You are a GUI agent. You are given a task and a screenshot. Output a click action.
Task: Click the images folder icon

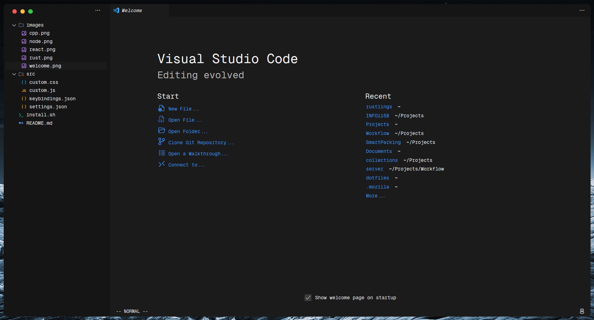click(x=21, y=25)
